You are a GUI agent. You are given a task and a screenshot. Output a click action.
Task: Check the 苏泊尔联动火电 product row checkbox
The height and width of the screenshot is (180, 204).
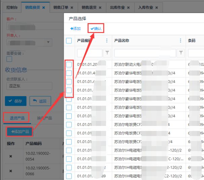[x=69, y=64]
